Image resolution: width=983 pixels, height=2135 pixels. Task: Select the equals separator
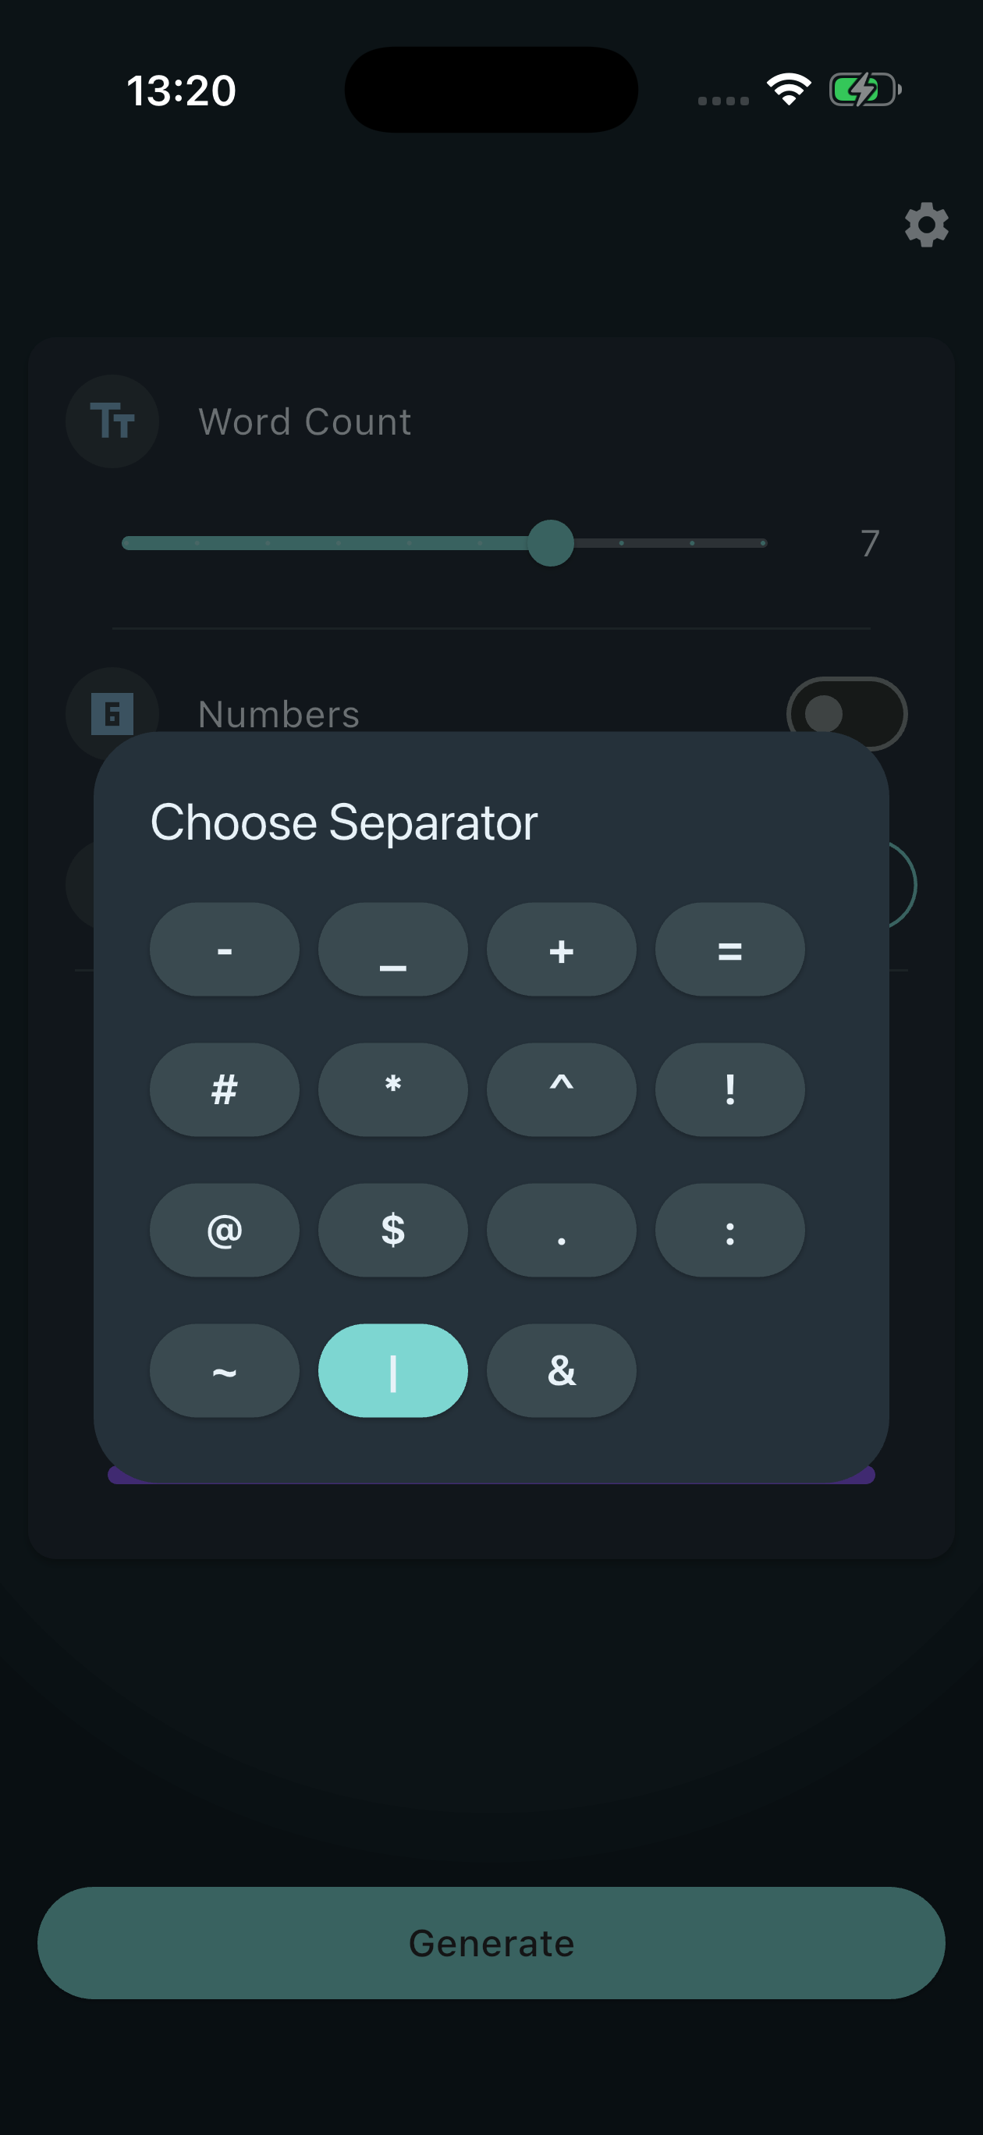(729, 949)
